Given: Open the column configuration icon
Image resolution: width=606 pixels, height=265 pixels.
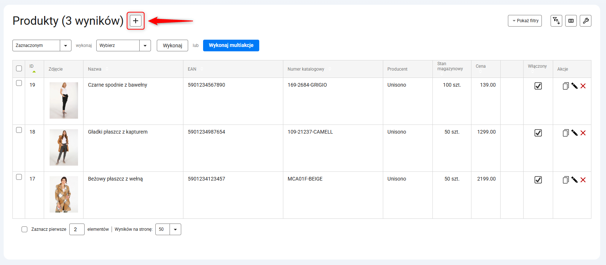Looking at the screenshot, I should click(x=571, y=21).
